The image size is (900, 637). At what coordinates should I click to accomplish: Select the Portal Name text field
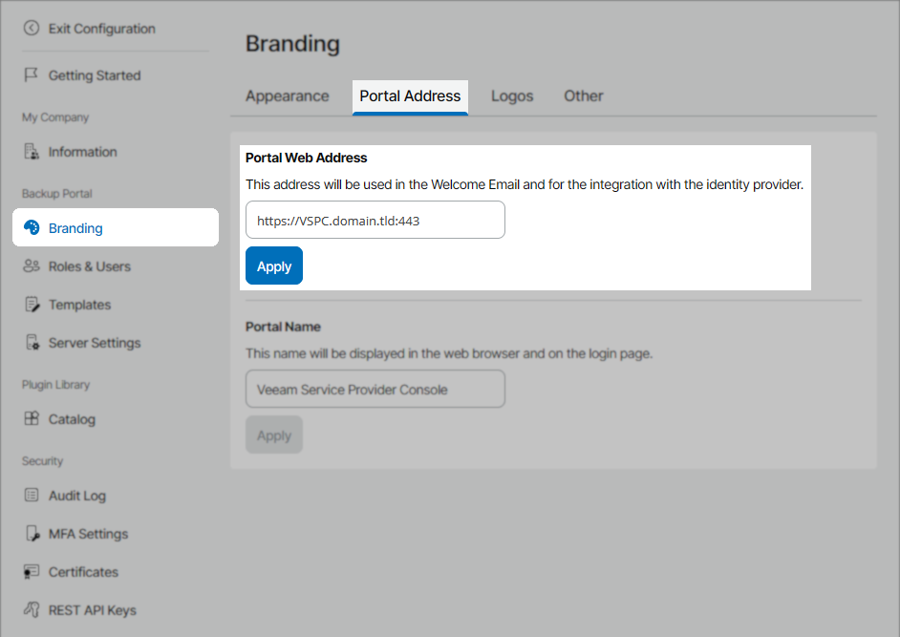(x=375, y=389)
